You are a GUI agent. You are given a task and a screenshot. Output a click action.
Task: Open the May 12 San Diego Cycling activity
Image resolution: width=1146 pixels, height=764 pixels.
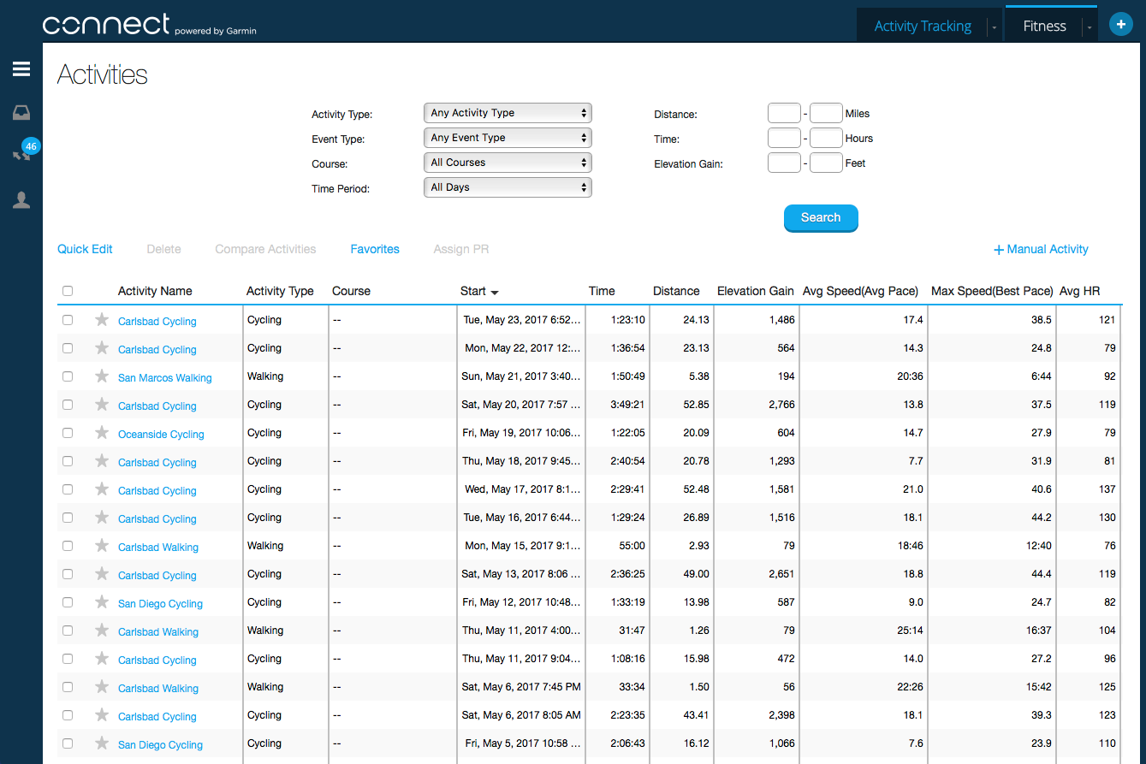click(160, 604)
